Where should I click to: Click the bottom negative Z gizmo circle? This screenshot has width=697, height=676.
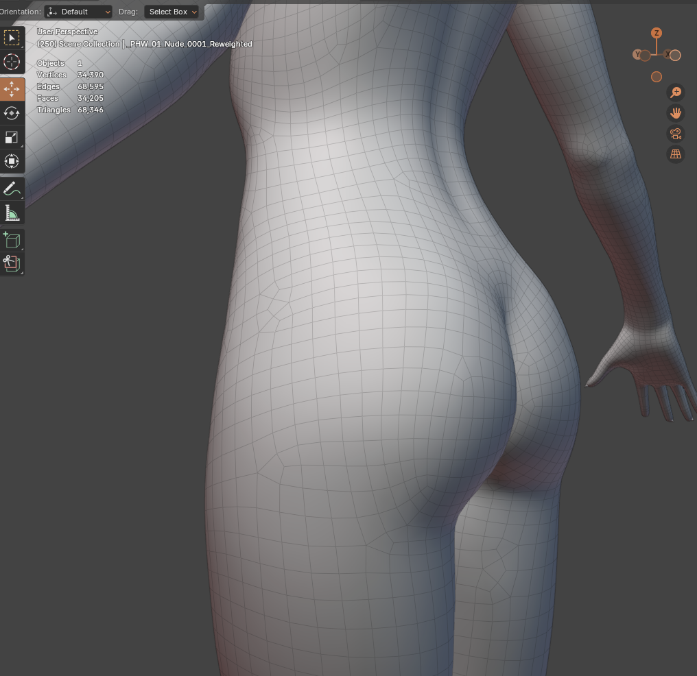(x=657, y=77)
